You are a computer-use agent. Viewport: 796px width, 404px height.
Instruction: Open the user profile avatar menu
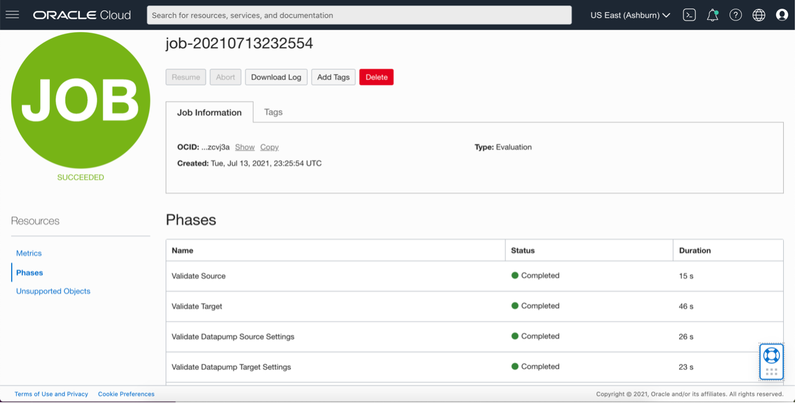tap(782, 14)
